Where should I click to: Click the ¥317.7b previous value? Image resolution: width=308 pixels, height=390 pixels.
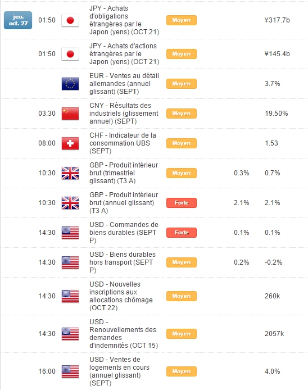[277, 20]
